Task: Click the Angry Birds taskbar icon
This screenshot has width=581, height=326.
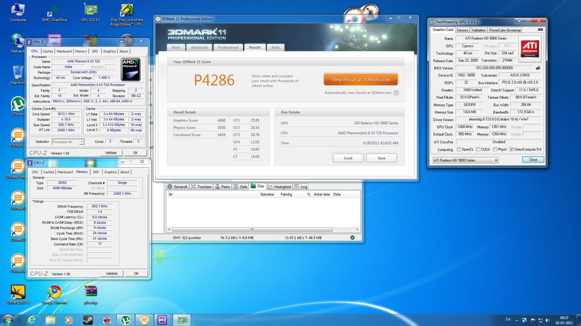Action: pos(107,320)
